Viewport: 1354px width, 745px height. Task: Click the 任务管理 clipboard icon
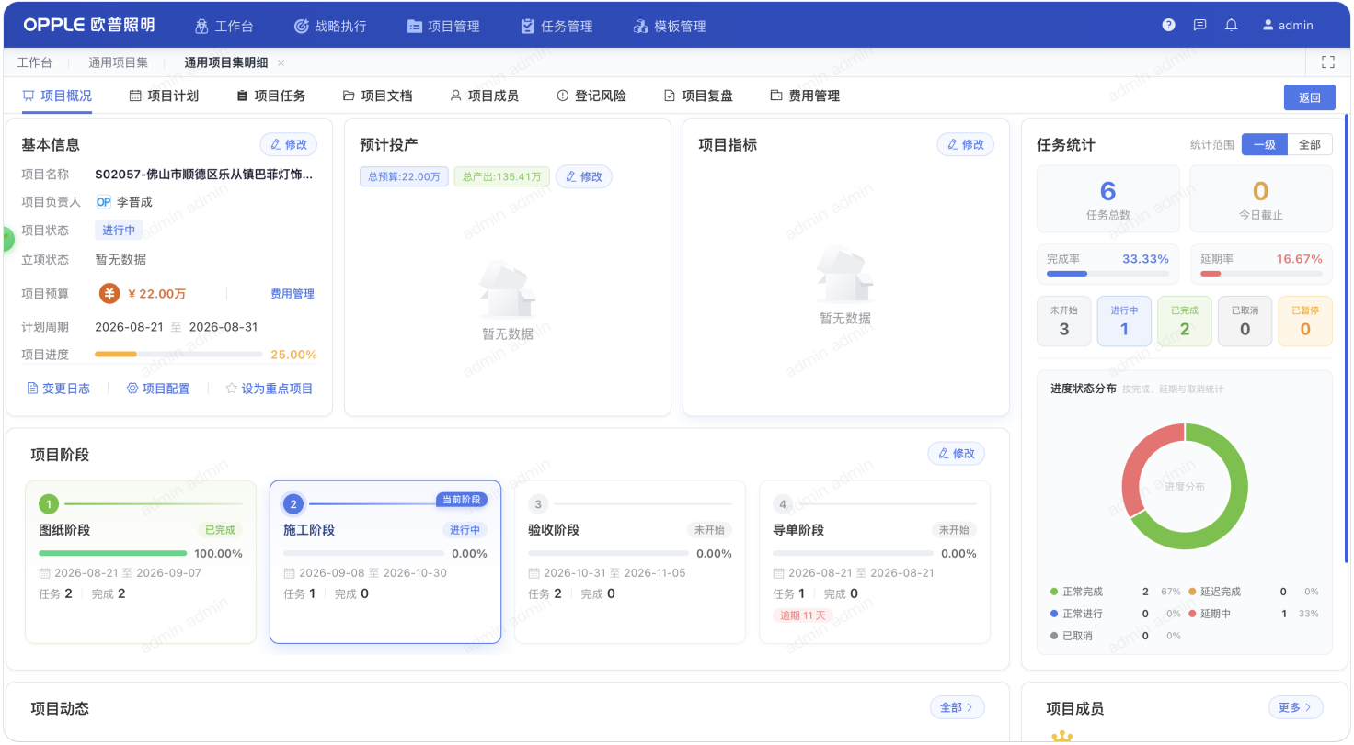click(527, 26)
